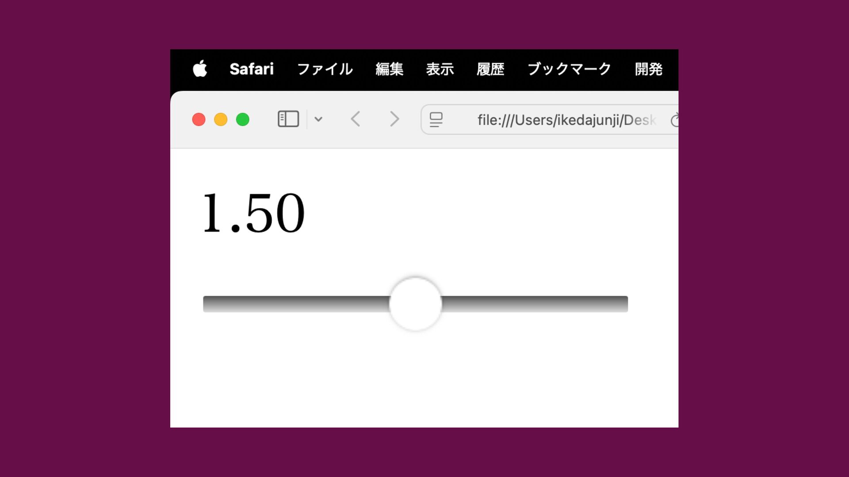Open the 編集 menu
Image resolution: width=849 pixels, height=477 pixels.
[x=390, y=69]
